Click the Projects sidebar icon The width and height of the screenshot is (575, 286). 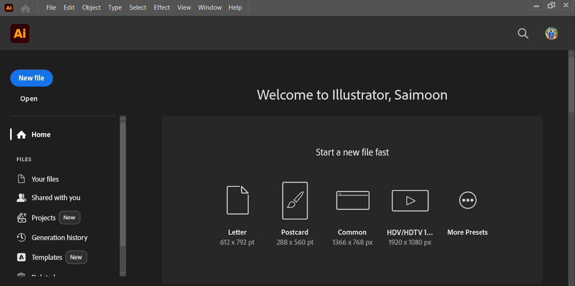(x=21, y=218)
